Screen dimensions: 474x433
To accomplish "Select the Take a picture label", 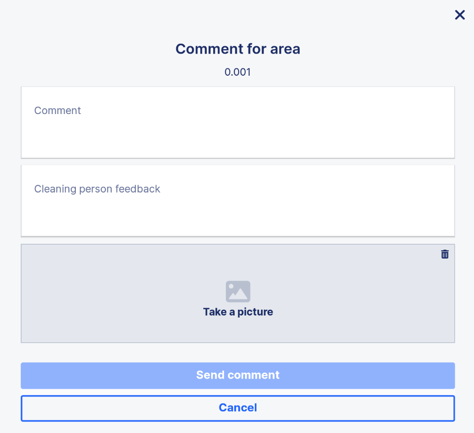I will click(238, 312).
